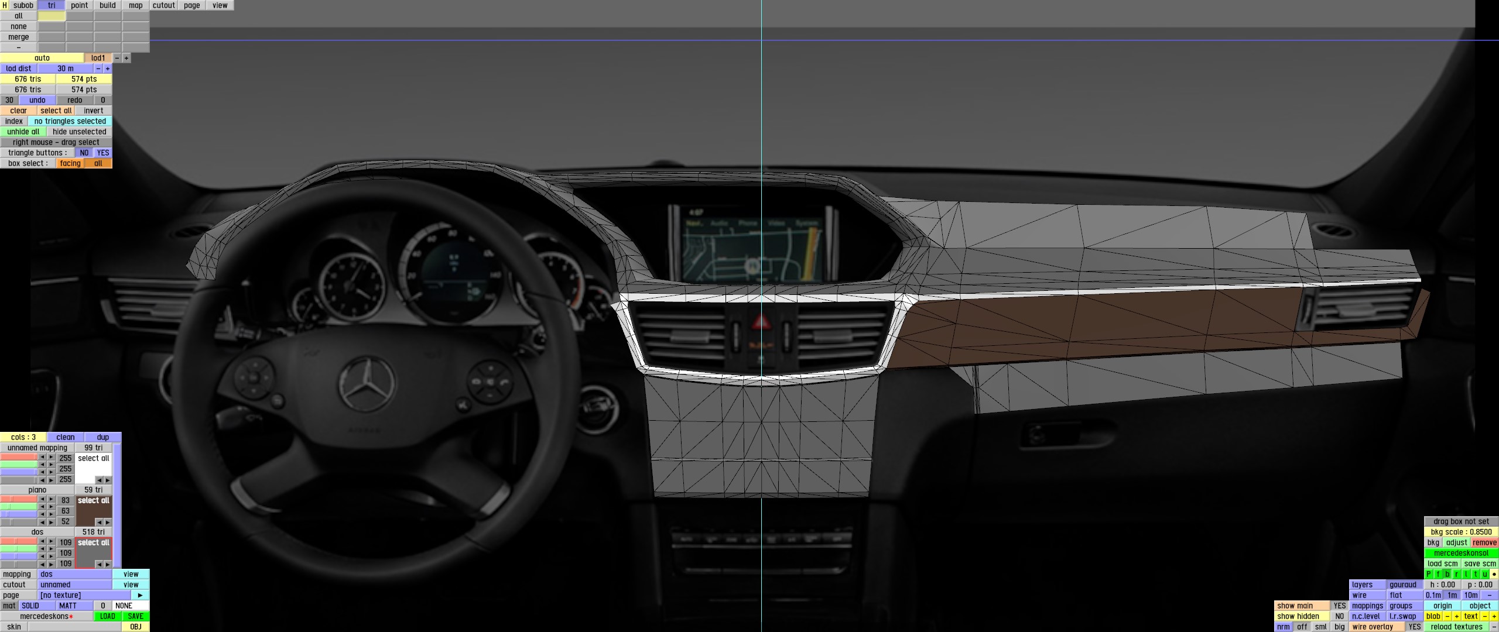Click the blob plus button
This screenshot has width=1499, height=632.
tap(1456, 616)
